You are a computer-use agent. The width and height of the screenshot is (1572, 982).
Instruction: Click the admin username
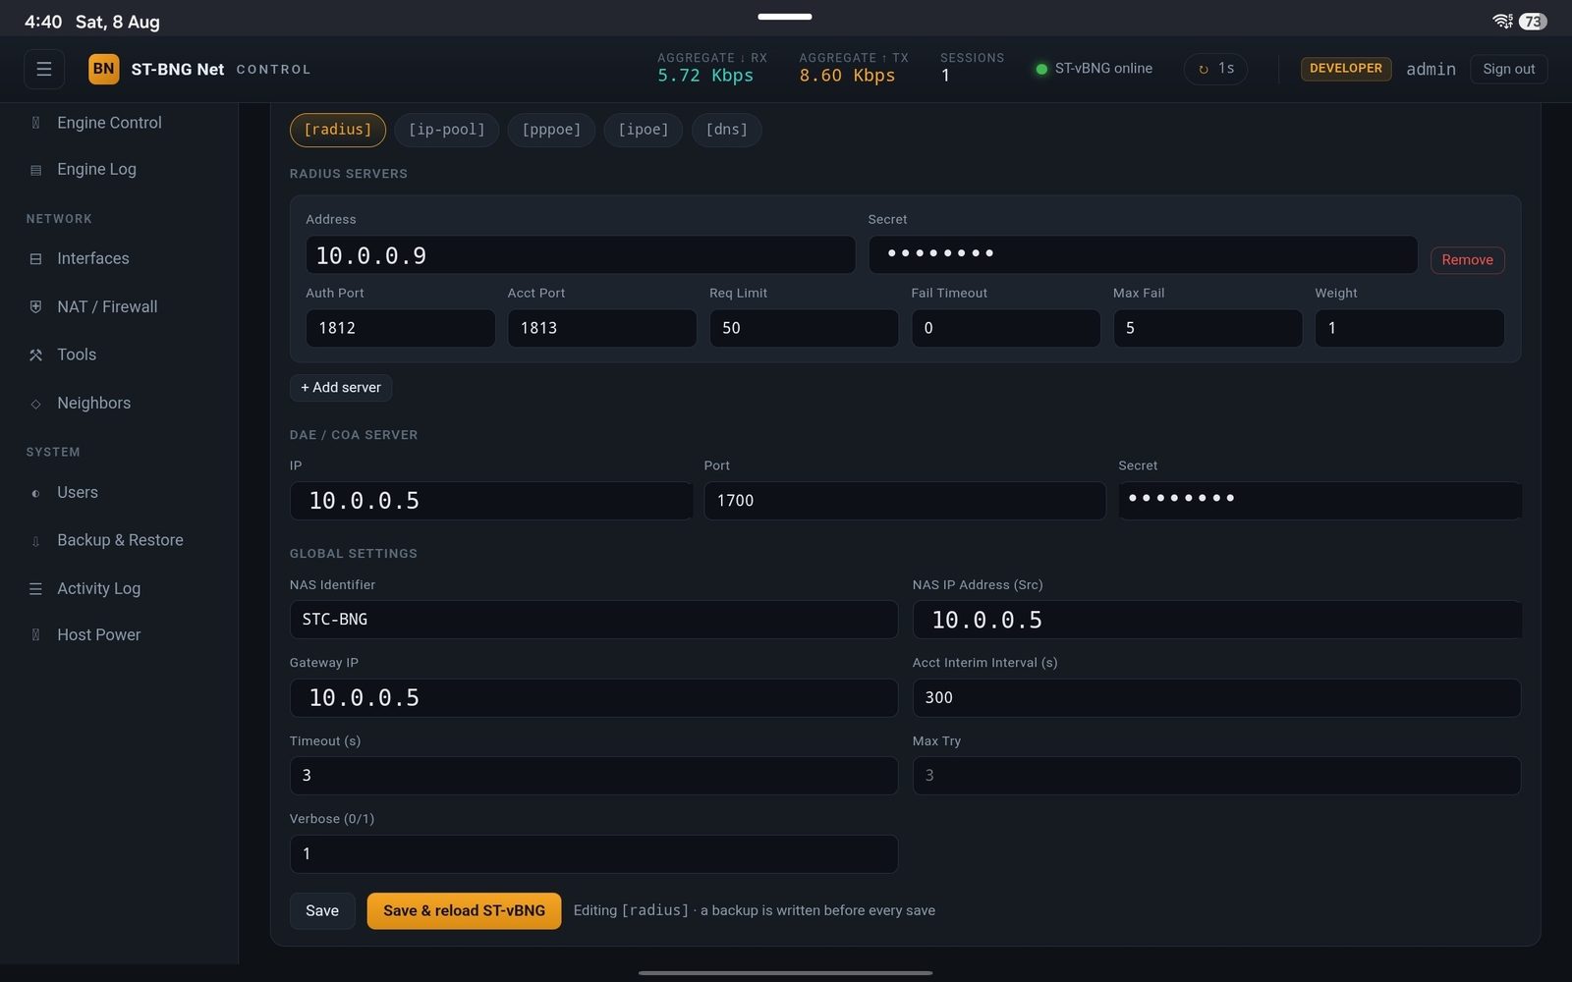click(1431, 69)
